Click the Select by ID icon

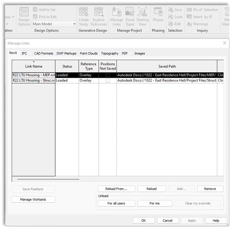tap(189, 17)
